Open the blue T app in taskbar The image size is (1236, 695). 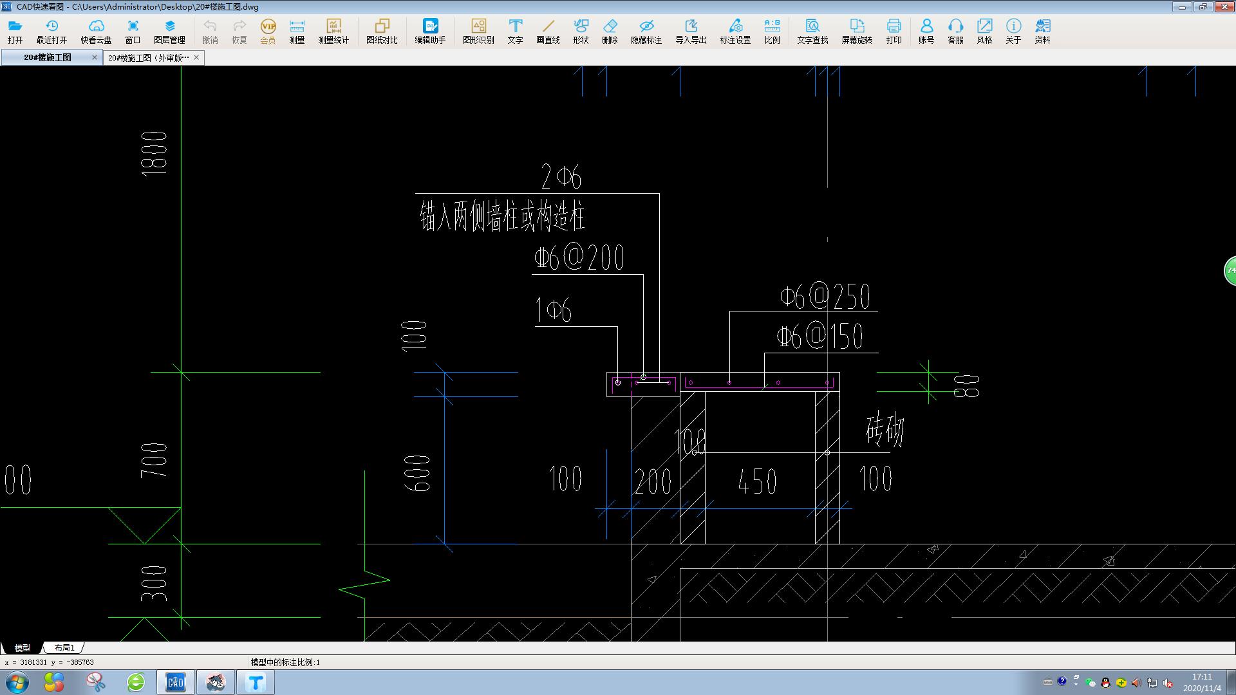pos(256,682)
